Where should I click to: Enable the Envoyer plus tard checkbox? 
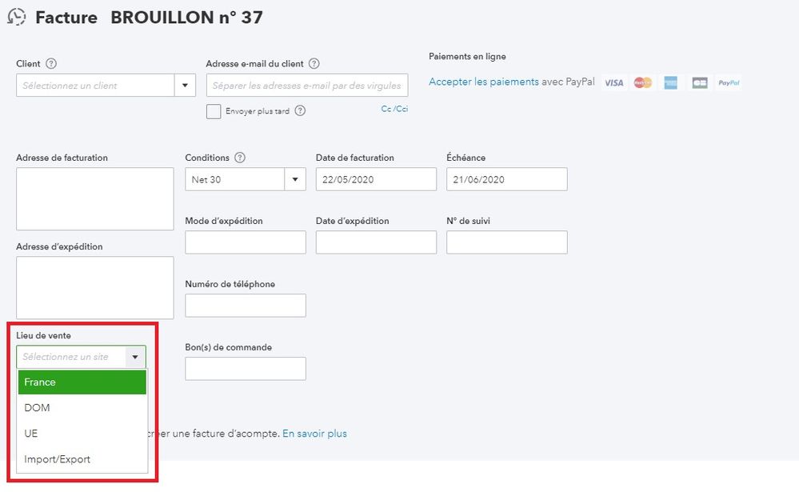tap(214, 111)
